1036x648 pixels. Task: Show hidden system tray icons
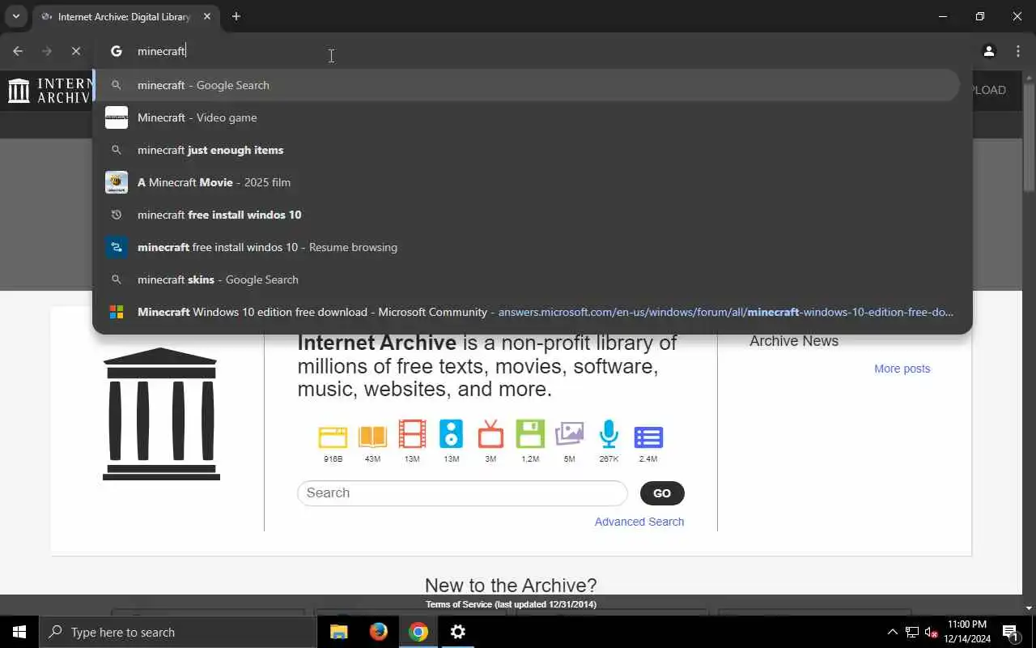[x=893, y=632]
